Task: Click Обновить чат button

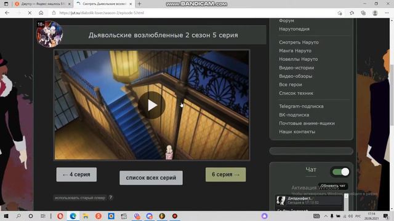Action: point(333,186)
